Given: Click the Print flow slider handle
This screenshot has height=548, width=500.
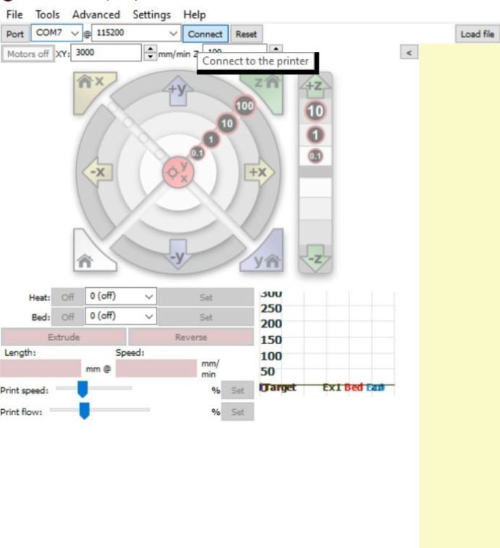Looking at the screenshot, I should click(x=84, y=411).
